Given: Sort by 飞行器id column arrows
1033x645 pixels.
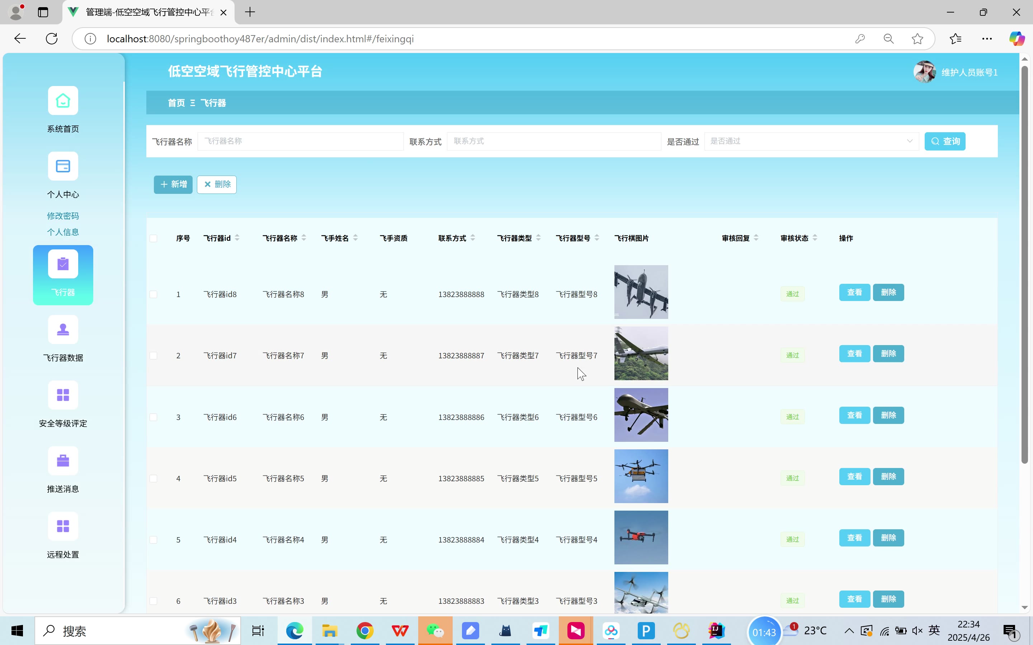Looking at the screenshot, I should 237,238.
